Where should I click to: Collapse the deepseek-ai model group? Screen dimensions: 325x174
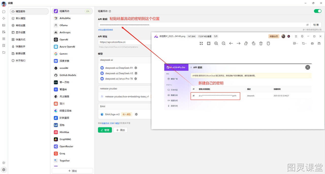click(125, 60)
